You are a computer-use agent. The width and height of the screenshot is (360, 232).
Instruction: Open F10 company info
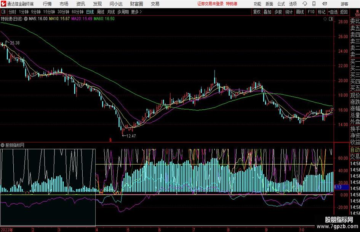coord(311,12)
